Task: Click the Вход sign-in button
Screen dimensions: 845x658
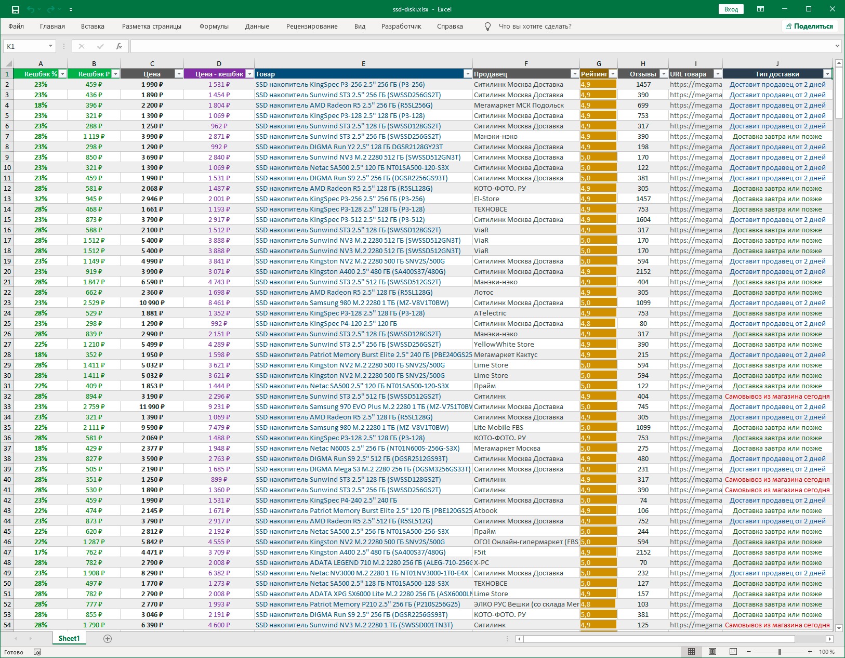Action: [x=731, y=9]
